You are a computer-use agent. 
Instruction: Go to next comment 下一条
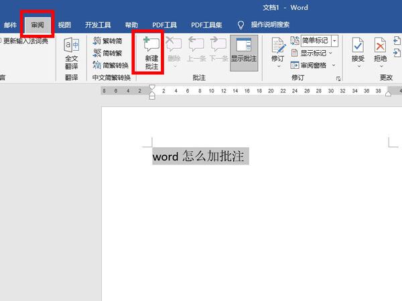(218, 49)
